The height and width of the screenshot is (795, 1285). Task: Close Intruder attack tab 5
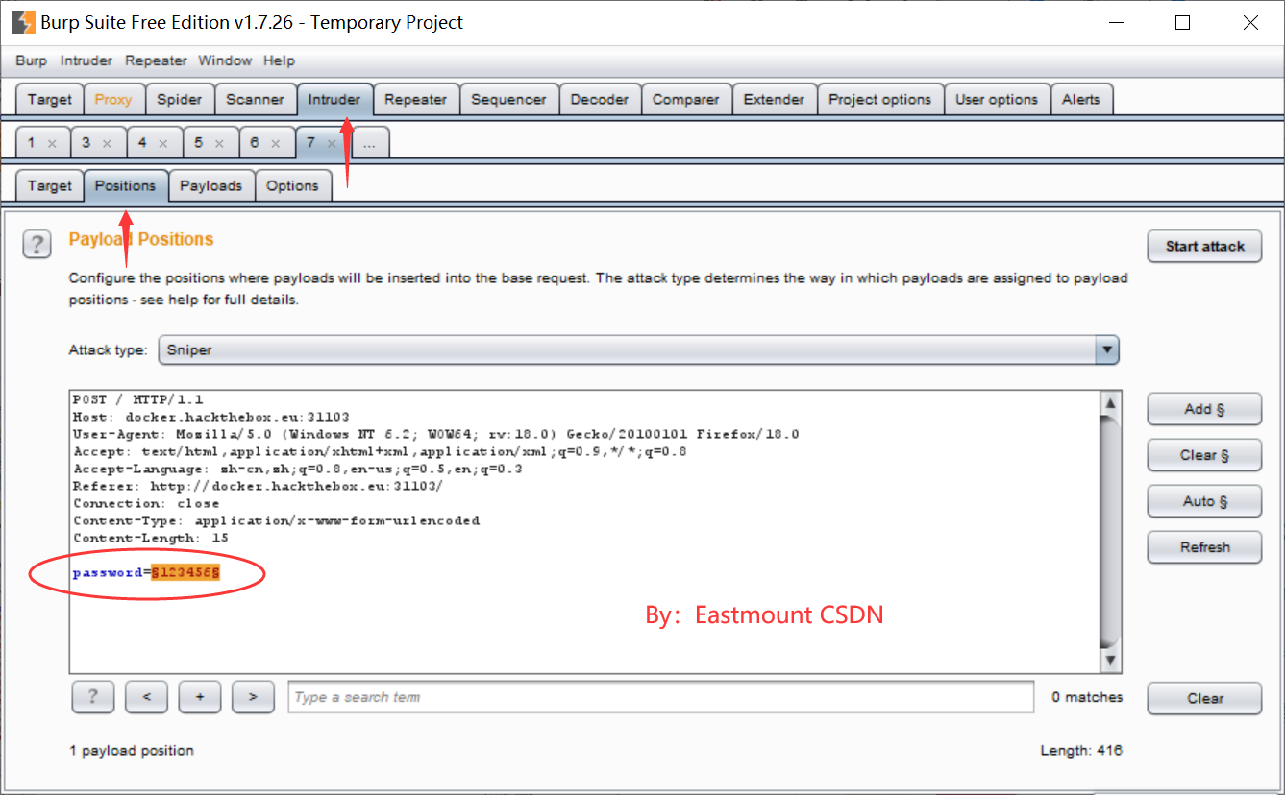tap(219, 144)
